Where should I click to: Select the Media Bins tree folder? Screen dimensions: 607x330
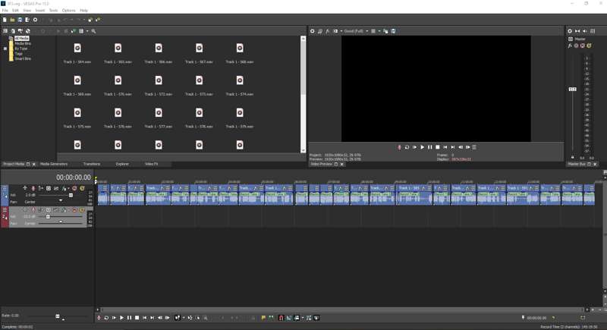(x=23, y=43)
